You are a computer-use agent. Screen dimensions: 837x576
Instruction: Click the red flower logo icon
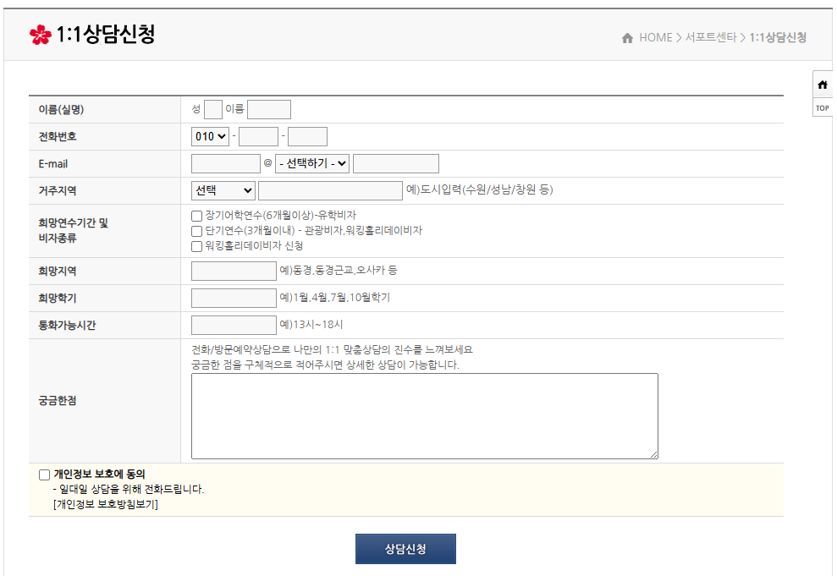tap(40, 35)
